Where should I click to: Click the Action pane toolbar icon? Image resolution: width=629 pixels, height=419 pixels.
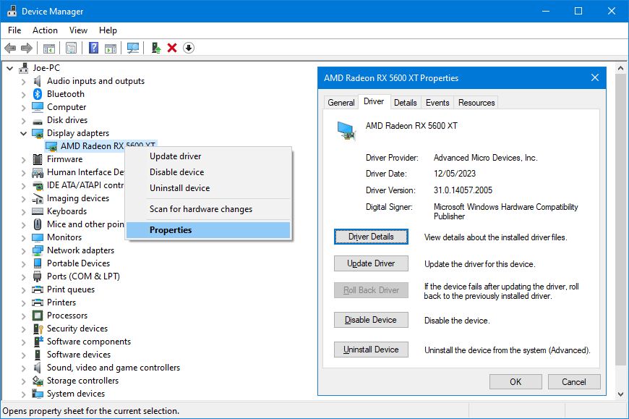(x=111, y=48)
